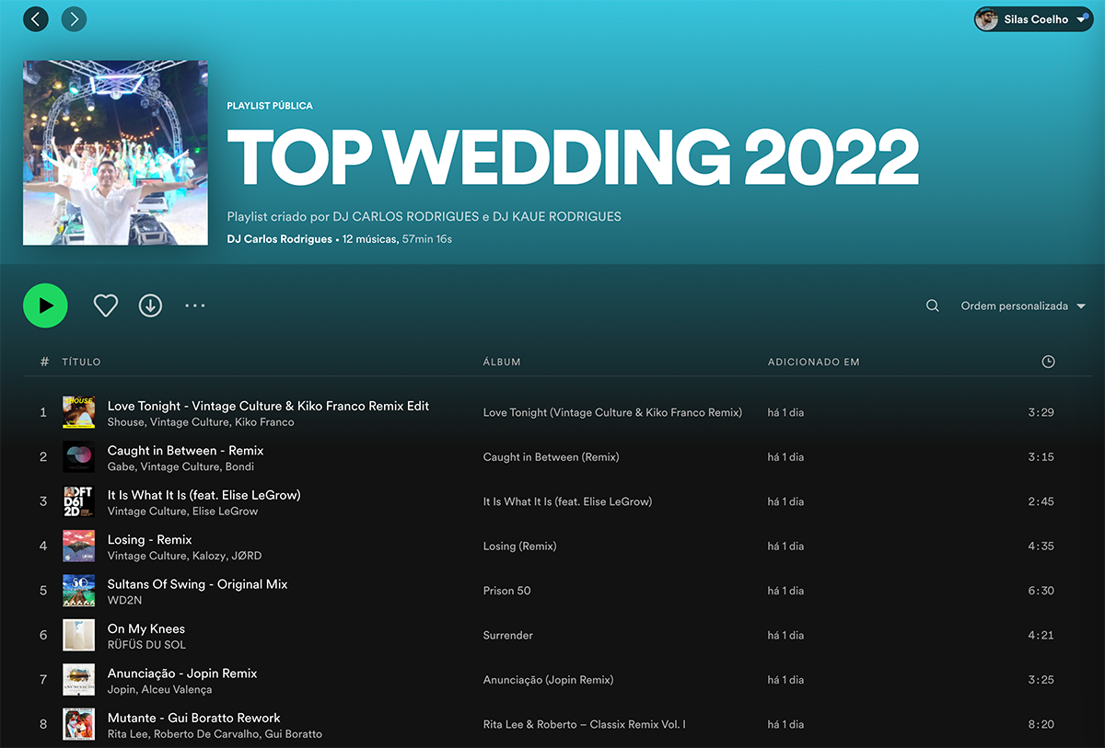The image size is (1105, 748).
Task: Play the TOP WEDDING 2022 playlist
Action: tap(45, 305)
